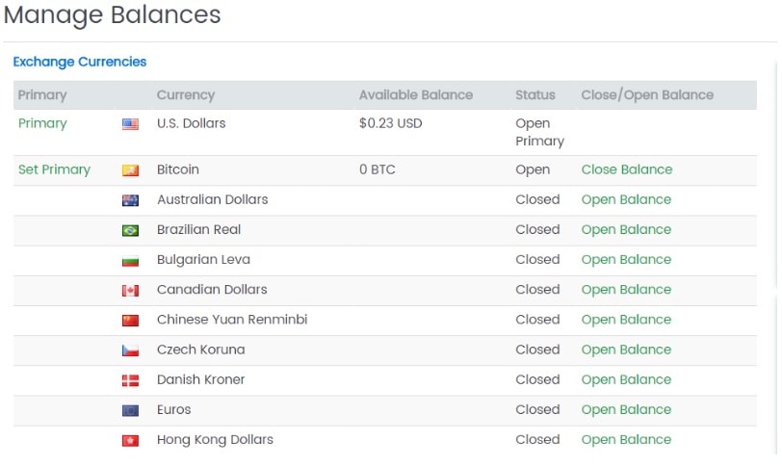Click the Australian flag icon
The width and height of the screenshot is (782, 467).
click(130, 200)
